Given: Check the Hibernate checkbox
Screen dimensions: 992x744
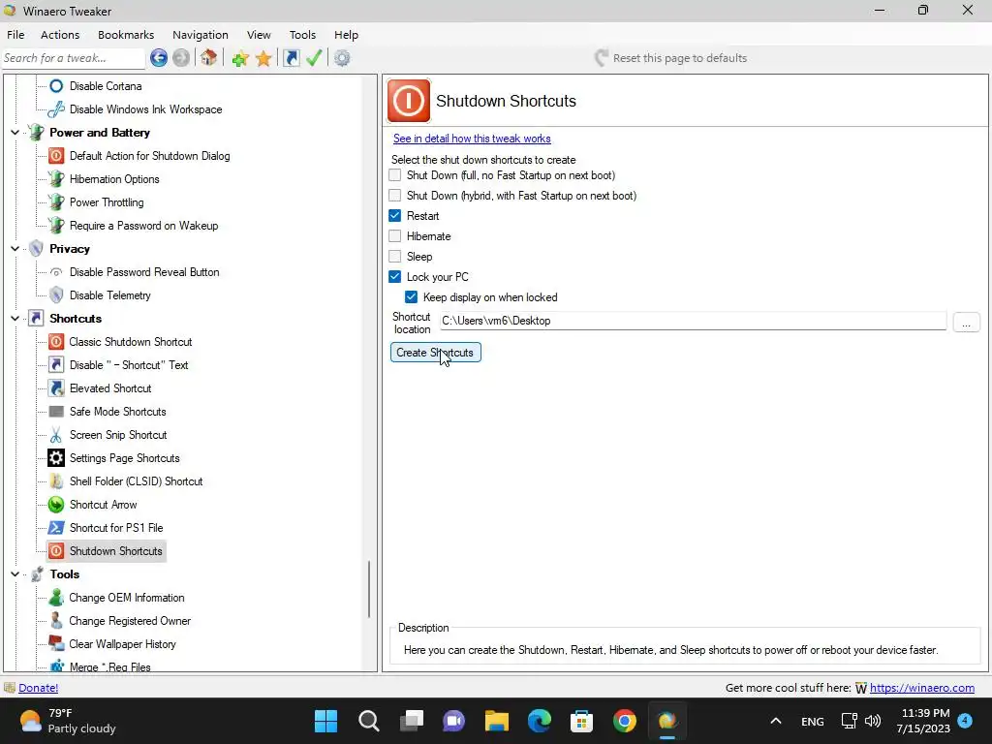Looking at the screenshot, I should [x=395, y=236].
